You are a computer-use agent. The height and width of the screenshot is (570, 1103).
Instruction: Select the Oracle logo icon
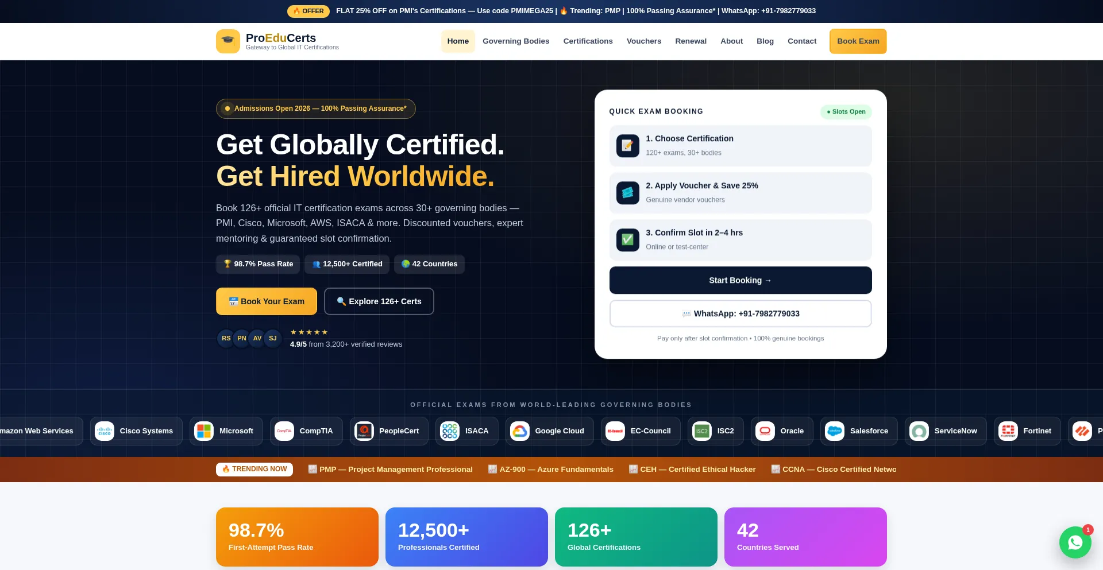click(765, 431)
